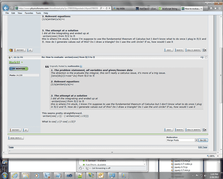Click Quote button on first post
This screenshot has width=223, height=179.
179,50
